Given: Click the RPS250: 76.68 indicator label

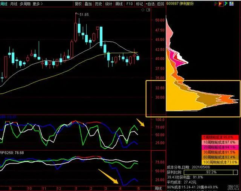Looking at the screenshot, I should (x=12, y=153).
